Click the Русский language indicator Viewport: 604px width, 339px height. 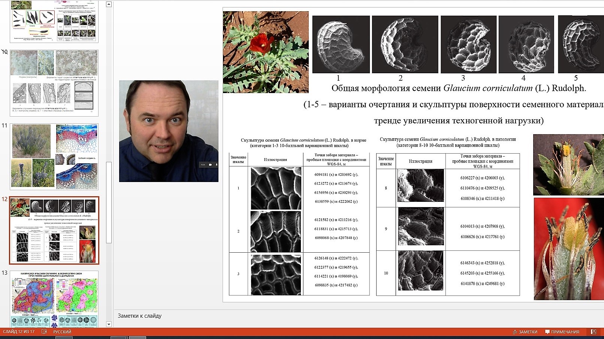(62, 332)
